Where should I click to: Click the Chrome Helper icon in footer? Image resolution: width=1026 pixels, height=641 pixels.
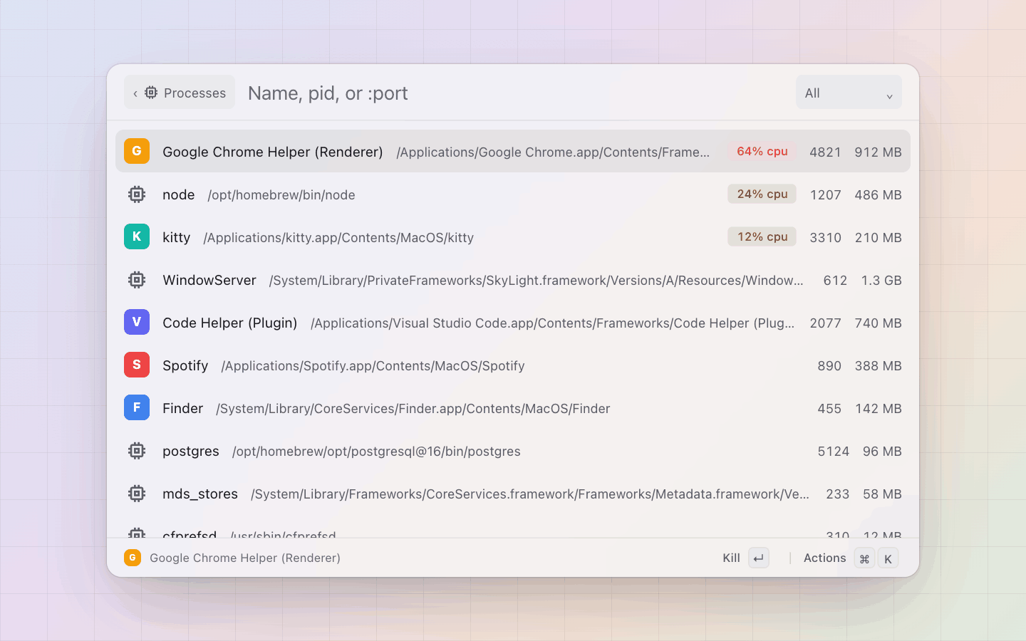(133, 558)
